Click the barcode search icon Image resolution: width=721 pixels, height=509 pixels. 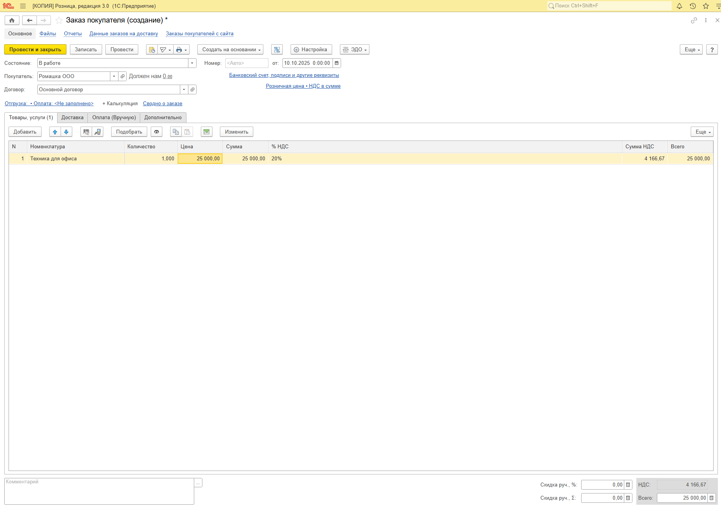tap(86, 132)
